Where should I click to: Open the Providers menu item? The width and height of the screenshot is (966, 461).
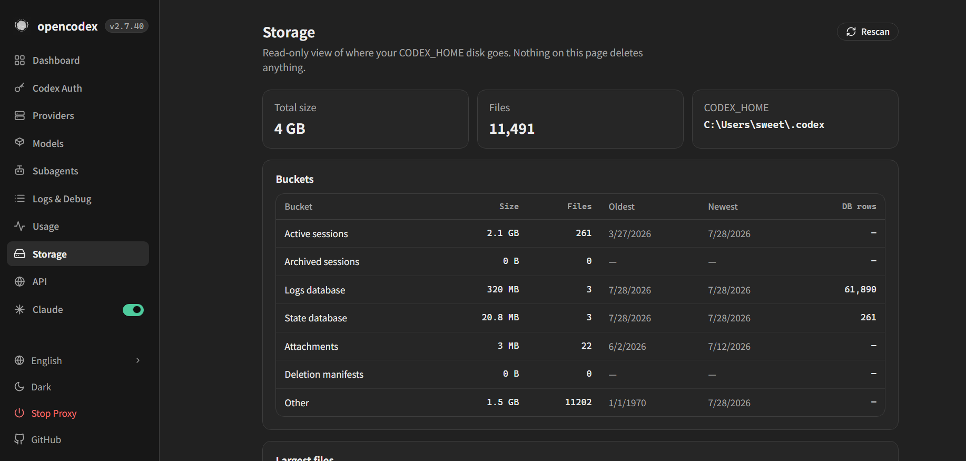78,115
